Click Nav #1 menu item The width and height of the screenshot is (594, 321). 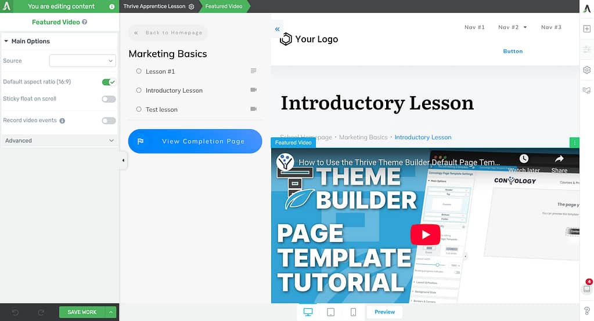coord(474,27)
